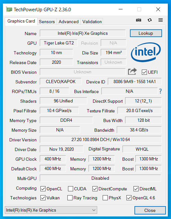This screenshot has height=219, width=171.
Task: Click the Intel logo image
Action: pyautogui.click(x=146, y=52)
